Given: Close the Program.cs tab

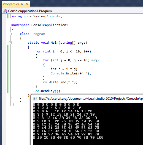Looking at the screenshot, I should (x=27, y=4).
